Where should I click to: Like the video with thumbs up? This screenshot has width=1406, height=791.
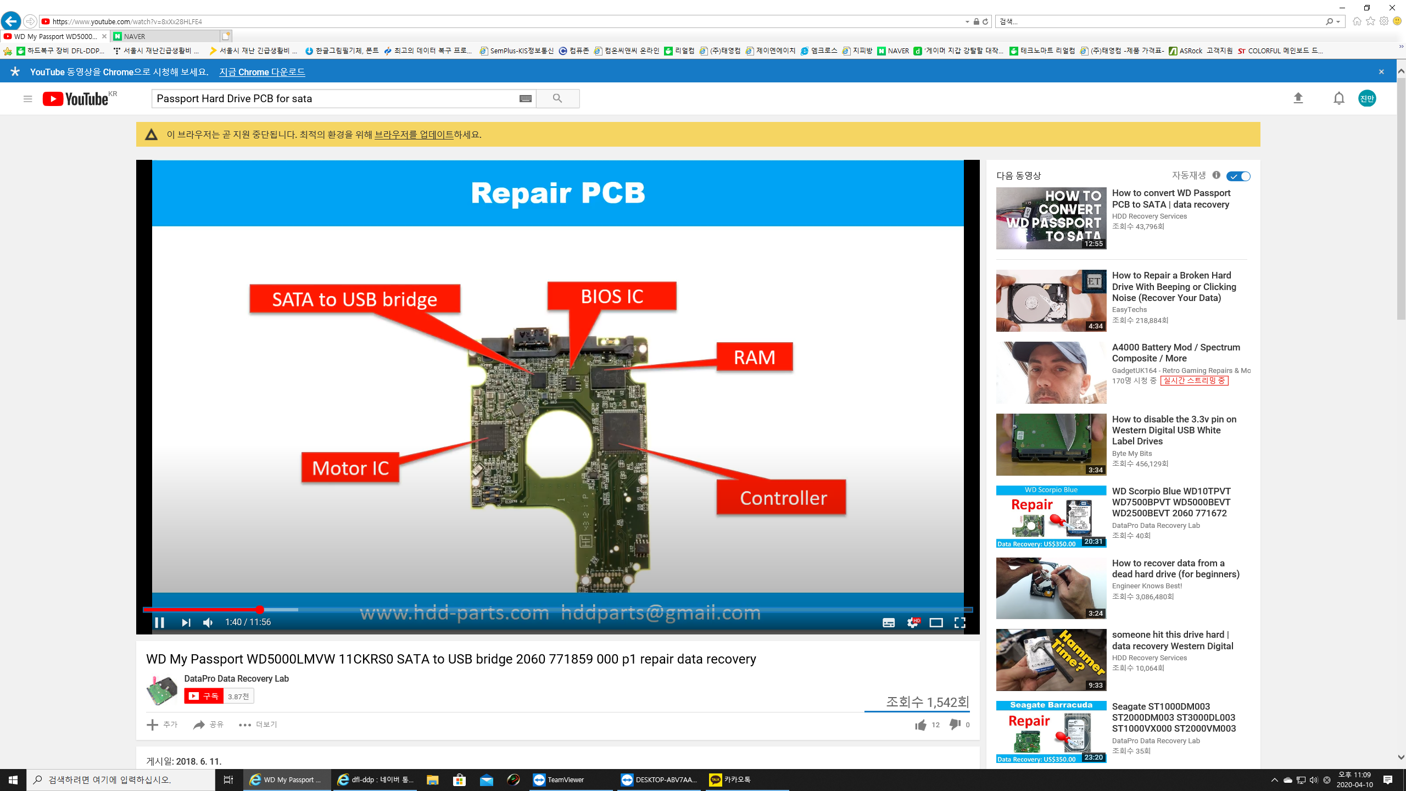pos(921,725)
